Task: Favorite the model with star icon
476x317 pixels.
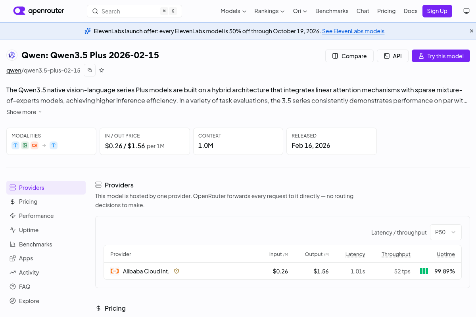Action: click(102, 70)
